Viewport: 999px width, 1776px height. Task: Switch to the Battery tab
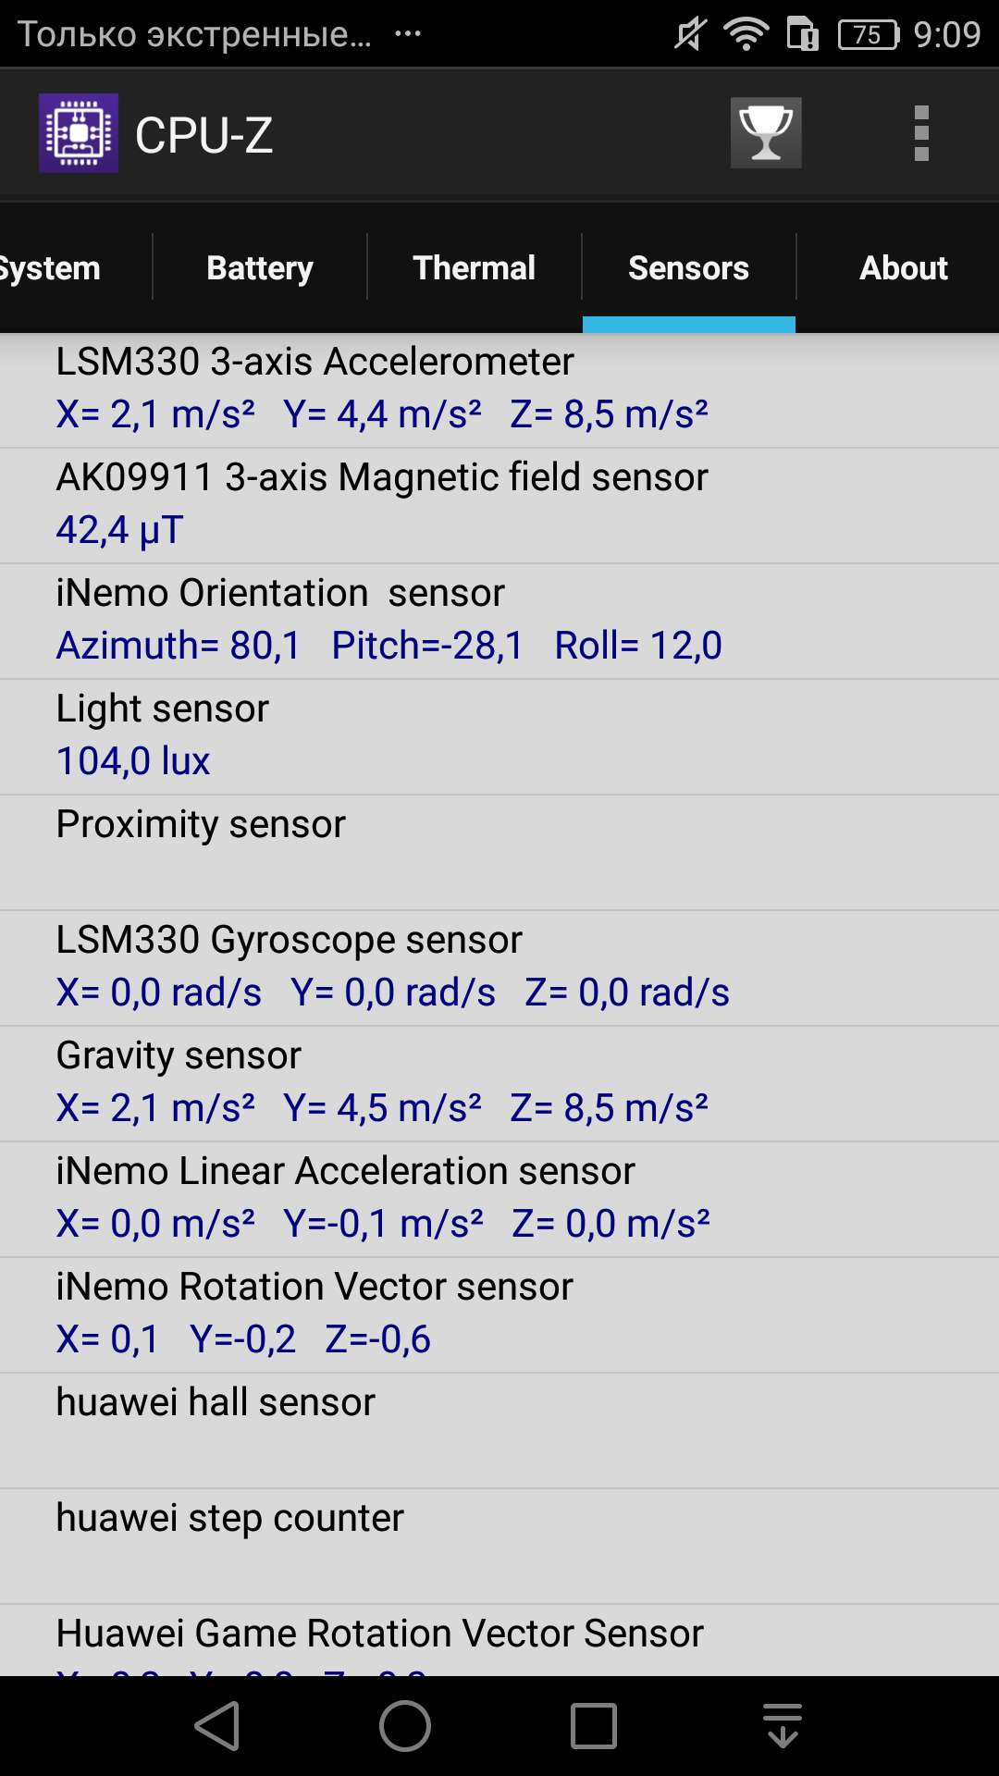click(x=260, y=268)
